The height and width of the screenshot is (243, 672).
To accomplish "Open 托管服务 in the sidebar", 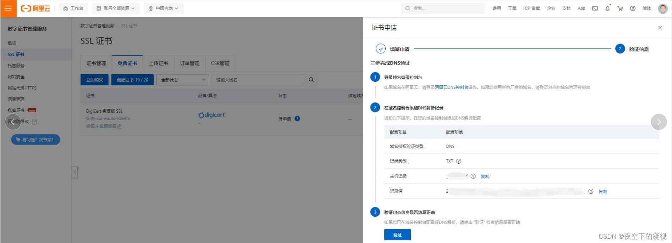I will 16,66.
